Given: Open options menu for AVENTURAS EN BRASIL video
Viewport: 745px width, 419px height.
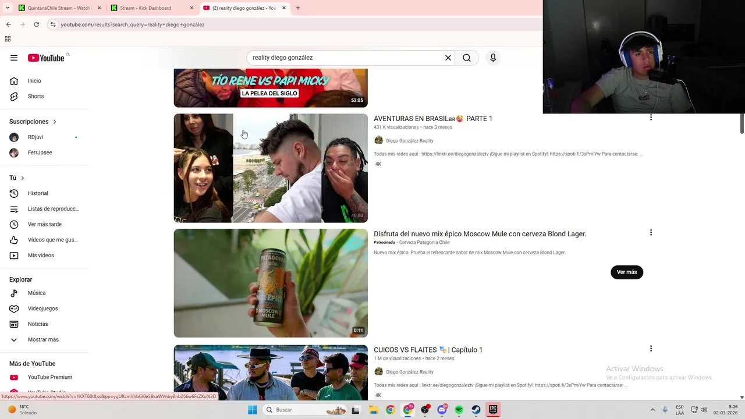Looking at the screenshot, I should (651, 118).
